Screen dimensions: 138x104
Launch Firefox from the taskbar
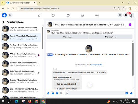point(30,101)
